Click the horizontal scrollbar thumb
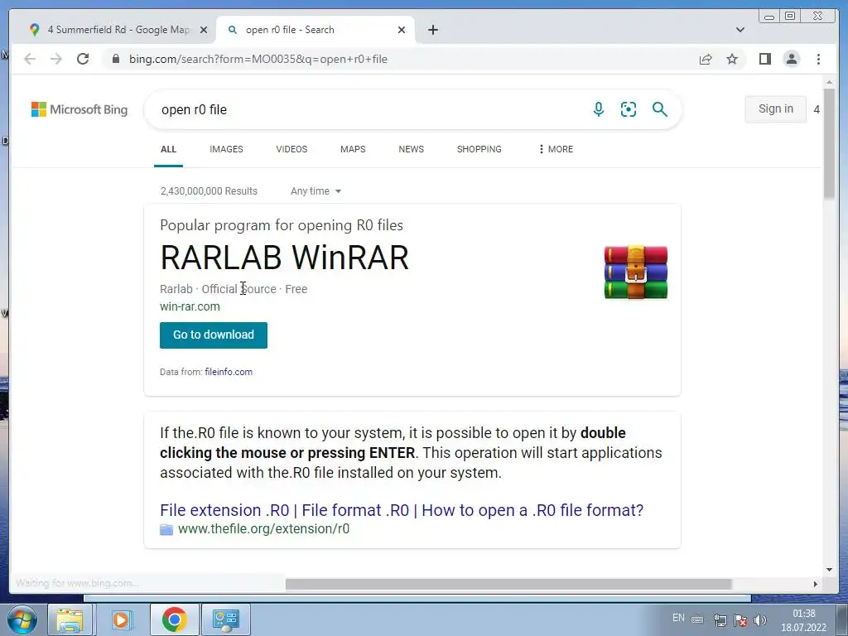Viewport: 848px width, 636px height. tap(508, 584)
